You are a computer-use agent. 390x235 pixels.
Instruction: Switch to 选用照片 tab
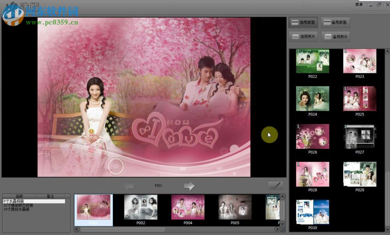point(303,37)
